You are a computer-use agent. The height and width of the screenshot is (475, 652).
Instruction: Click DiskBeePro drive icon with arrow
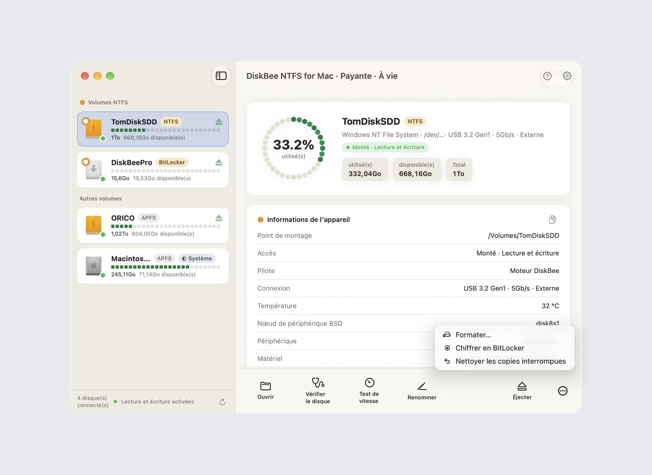pyautogui.click(x=94, y=170)
